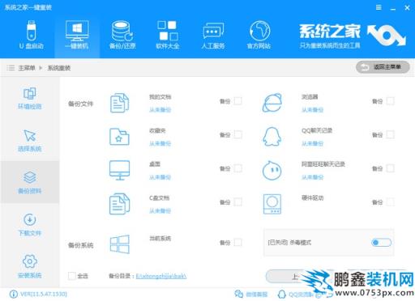415x301 pixels.
Task: Toggle the 杀毒模式 antivirus switch
Action: (381, 243)
